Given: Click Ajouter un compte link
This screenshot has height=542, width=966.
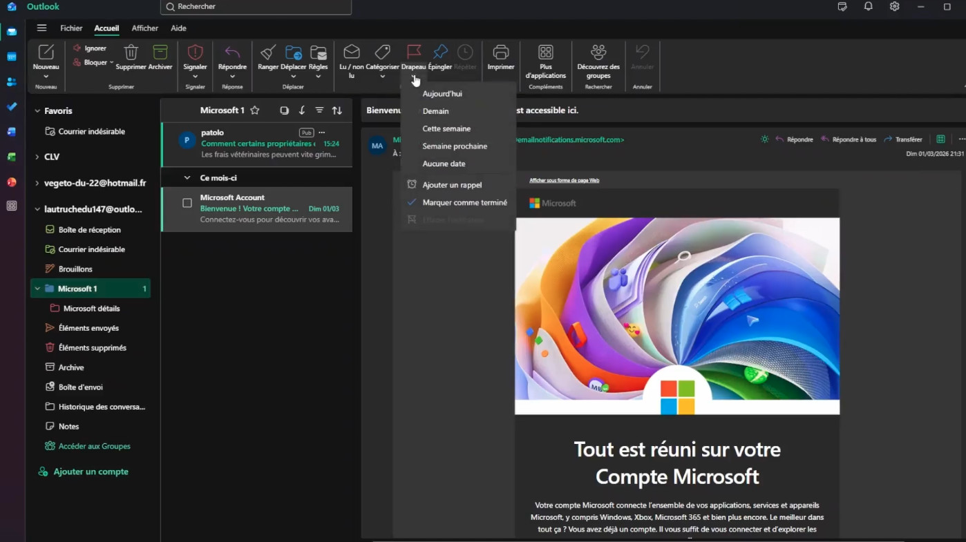Looking at the screenshot, I should tap(84, 472).
